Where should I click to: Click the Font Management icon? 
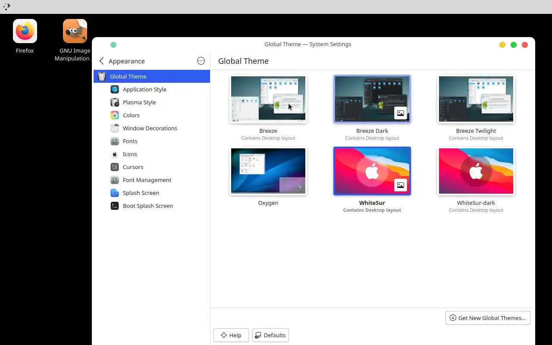115,180
